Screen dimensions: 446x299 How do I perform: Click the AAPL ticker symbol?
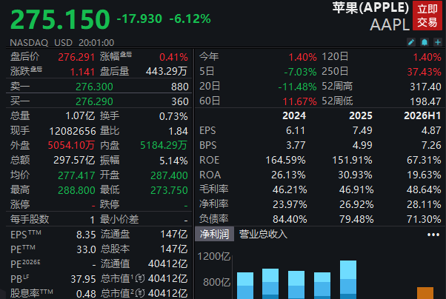[390, 24]
